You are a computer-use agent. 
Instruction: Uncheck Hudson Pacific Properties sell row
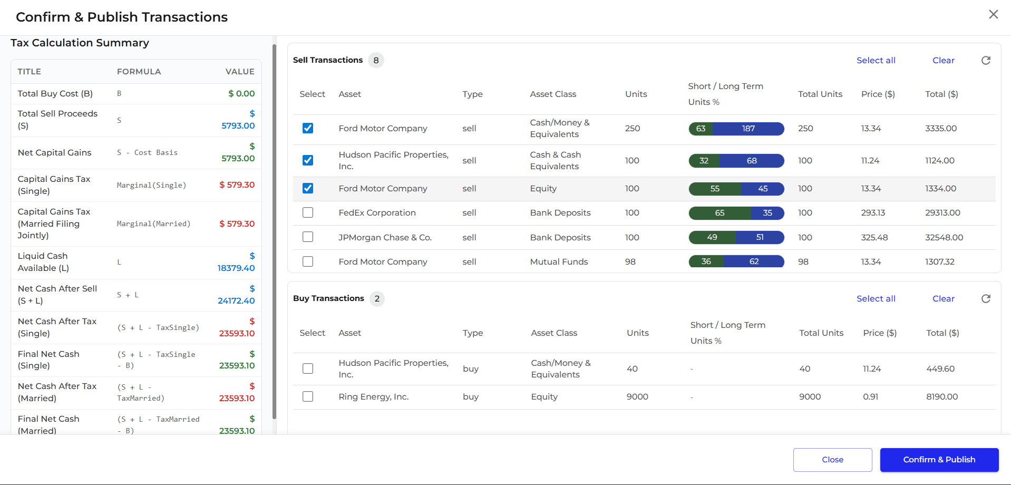tap(308, 160)
